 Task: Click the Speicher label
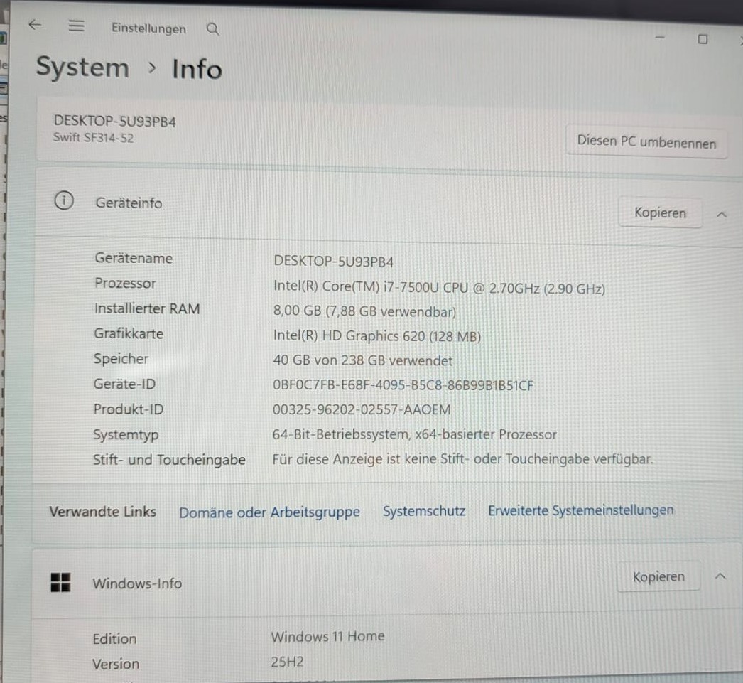coord(121,359)
